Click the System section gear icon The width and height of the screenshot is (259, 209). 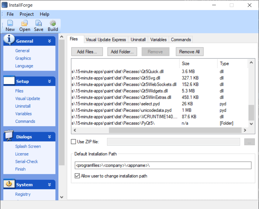(x=9, y=184)
